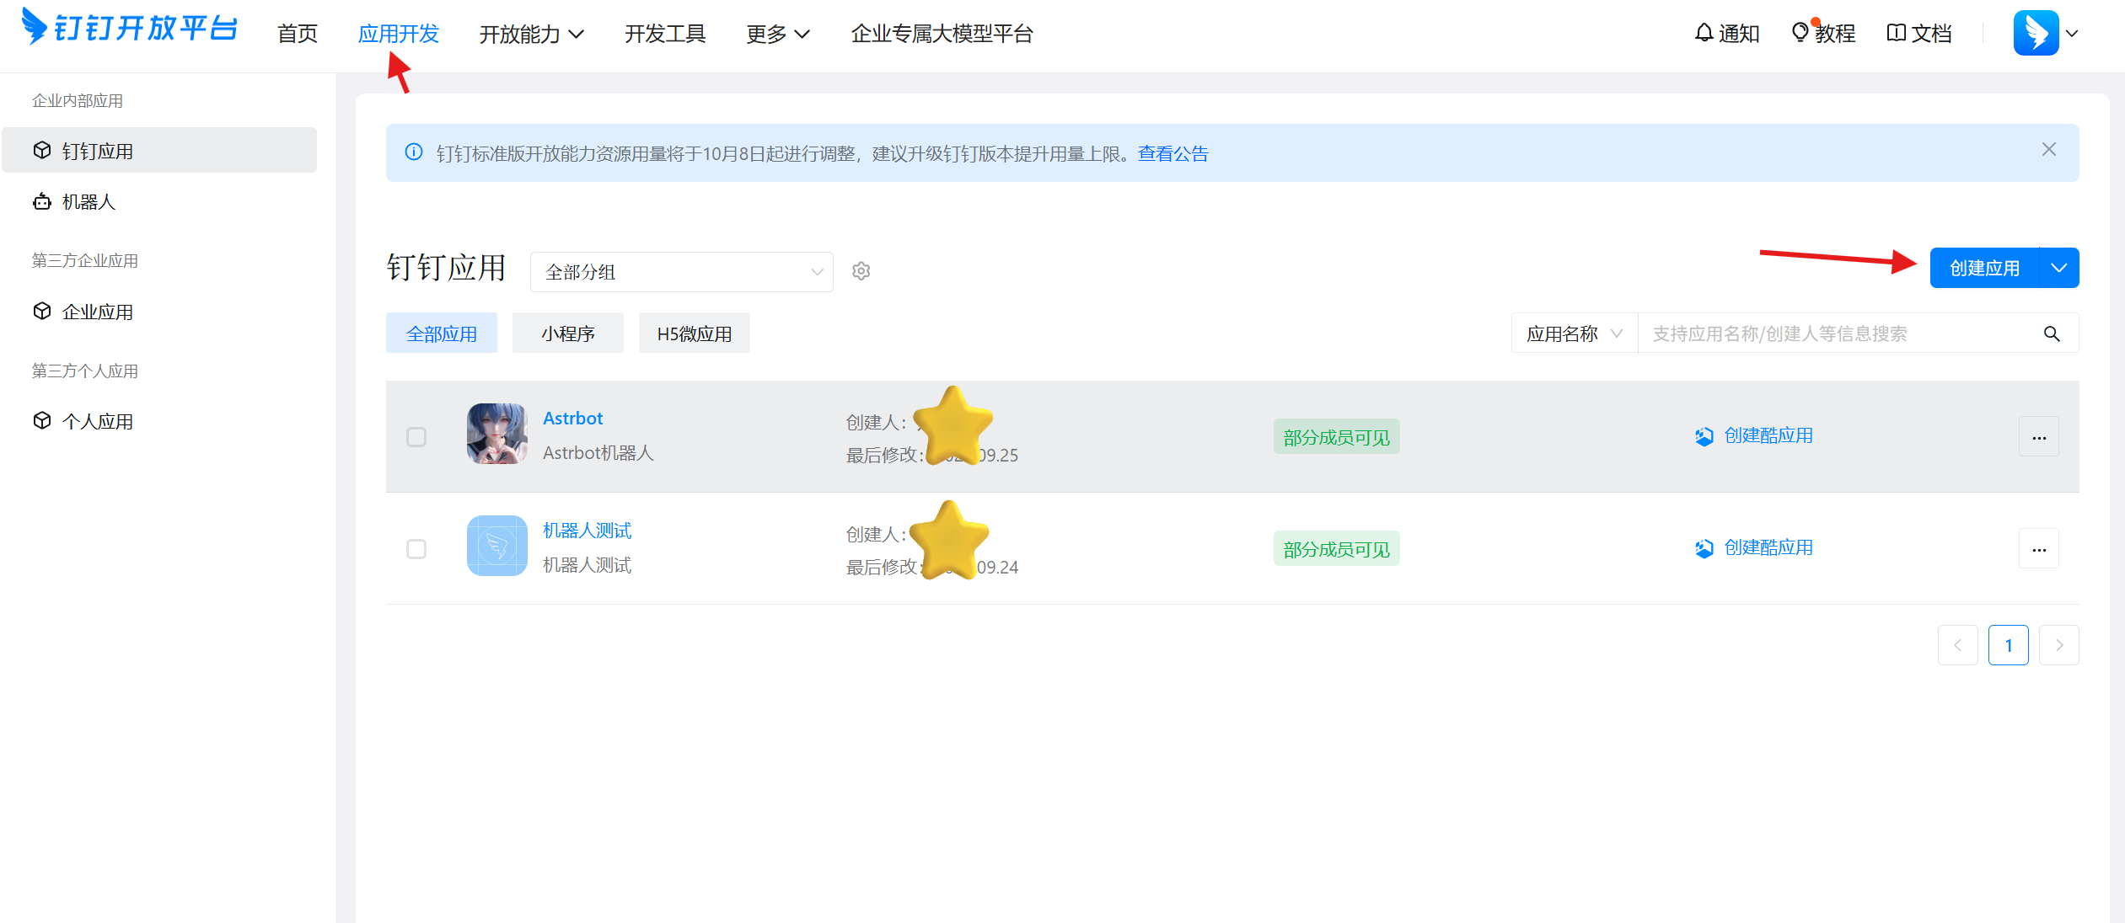Click the search magnifier icon
This screenshot has height=923, width=2125.
2052,334
